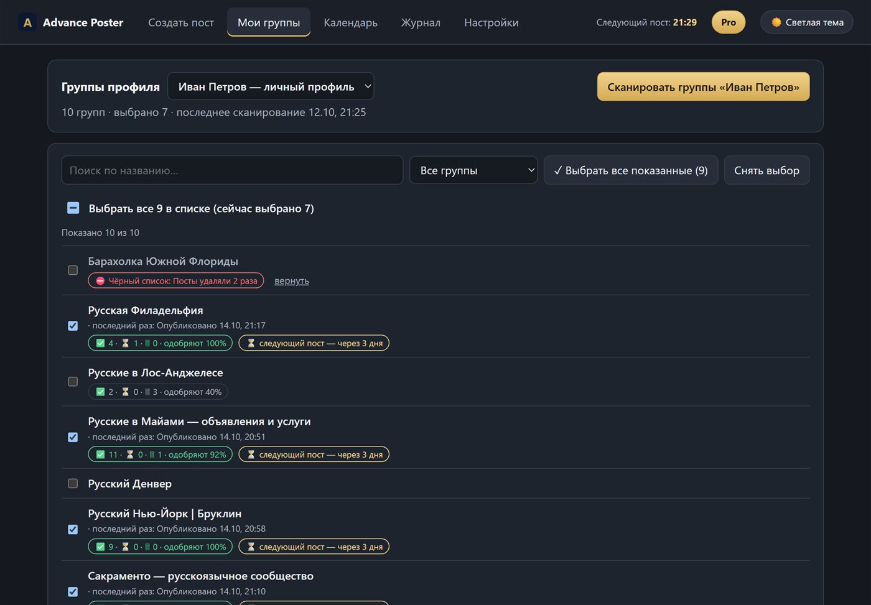Screen dimensions: 871x605
Task: Click the hourglass icon in Русская Филадельфия next-post badge
Action: pos(251,343)
